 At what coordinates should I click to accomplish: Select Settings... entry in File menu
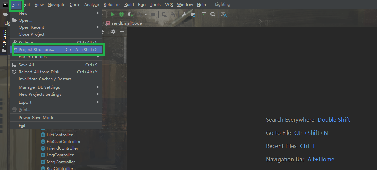pyautogui.click(x=56, y=43)
